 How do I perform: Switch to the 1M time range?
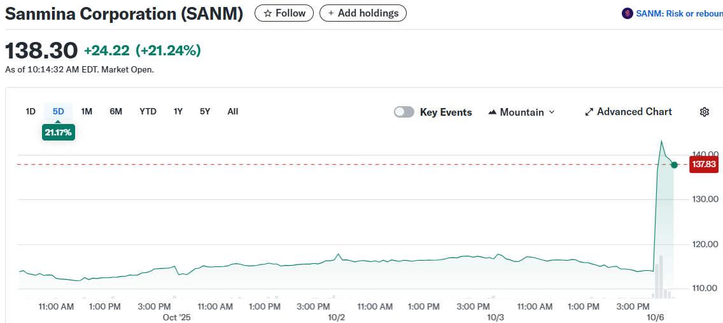(x=87, y=111)
